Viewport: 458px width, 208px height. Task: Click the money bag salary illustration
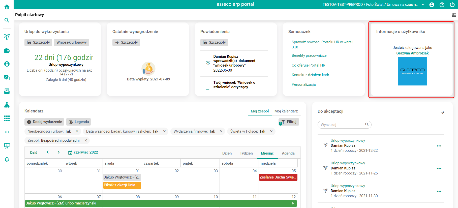pos(148,69)
